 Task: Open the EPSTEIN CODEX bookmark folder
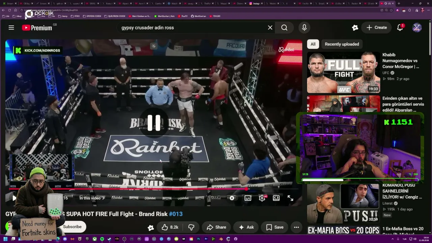[x=92, y=16]
